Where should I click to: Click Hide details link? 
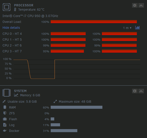point(11,28)
